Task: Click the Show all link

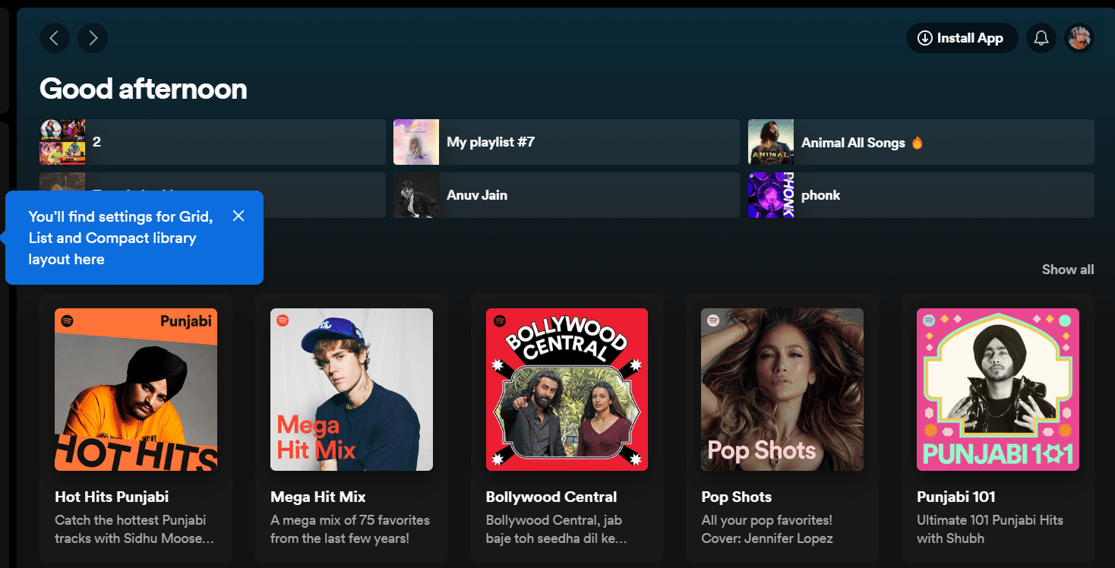Action: pos(1068,270)
